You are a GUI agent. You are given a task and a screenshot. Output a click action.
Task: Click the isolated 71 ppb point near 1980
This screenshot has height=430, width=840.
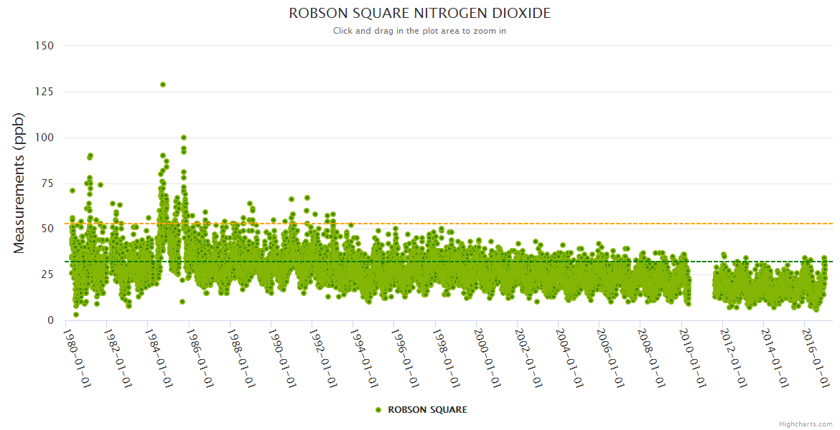[73, 191]
